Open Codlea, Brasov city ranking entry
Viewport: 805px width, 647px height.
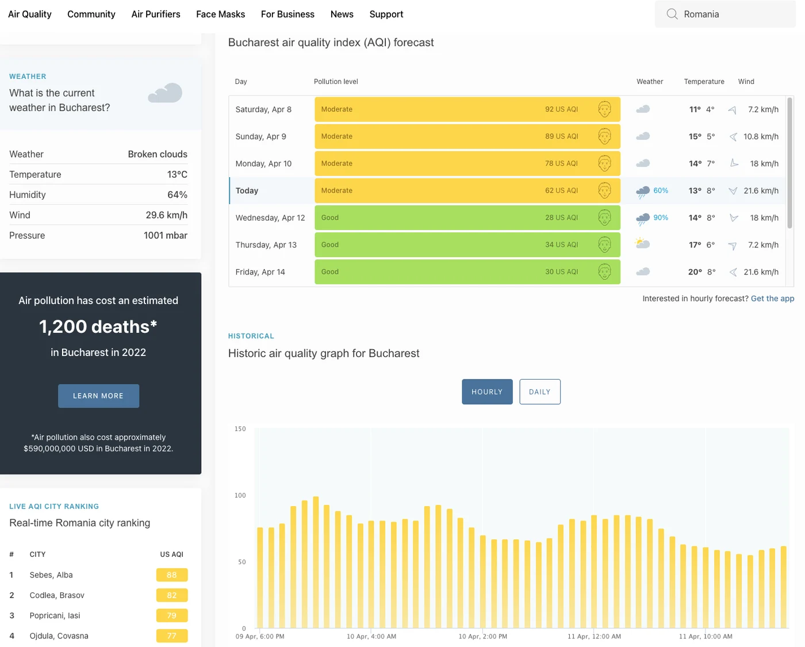pyautogui.click(x=57, y=595)
